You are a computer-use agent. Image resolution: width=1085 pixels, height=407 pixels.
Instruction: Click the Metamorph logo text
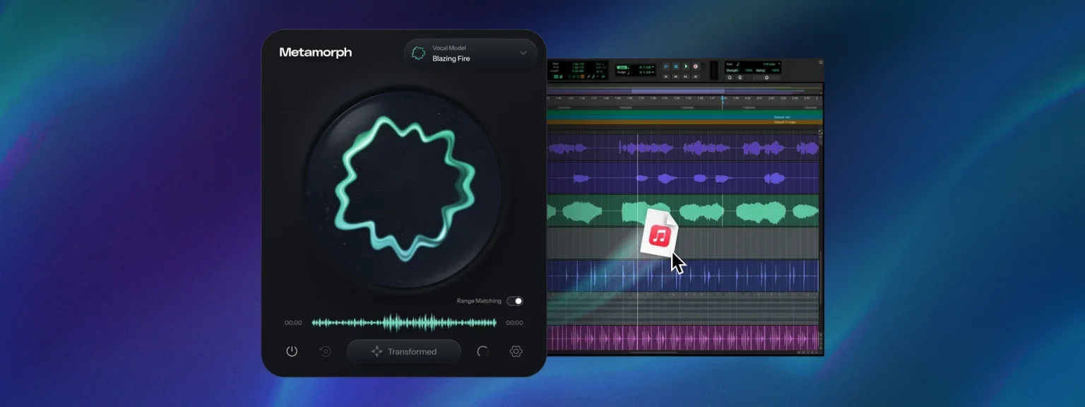click(316, 52)
